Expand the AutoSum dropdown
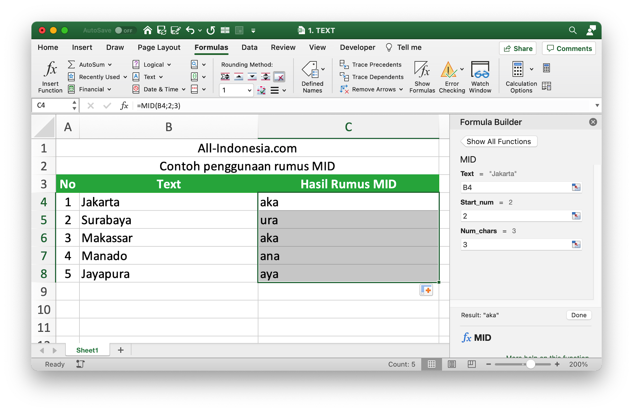 110,65
